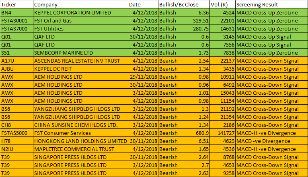
Task: Click volume cell 15043
Action: (x=222, y=93)
